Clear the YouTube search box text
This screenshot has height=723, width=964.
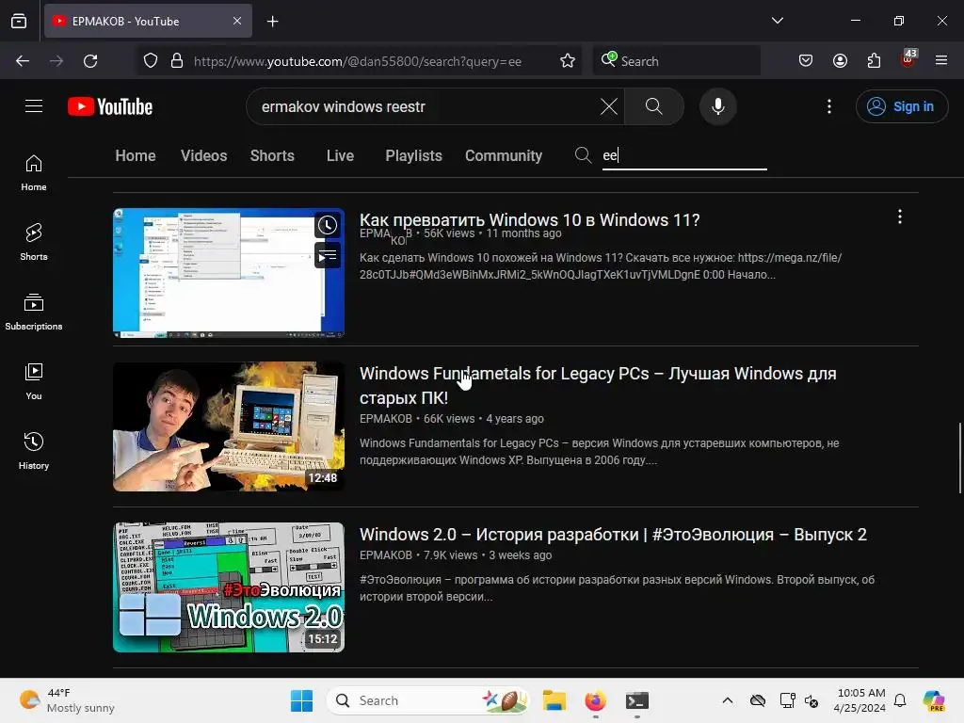coord(609,106)
